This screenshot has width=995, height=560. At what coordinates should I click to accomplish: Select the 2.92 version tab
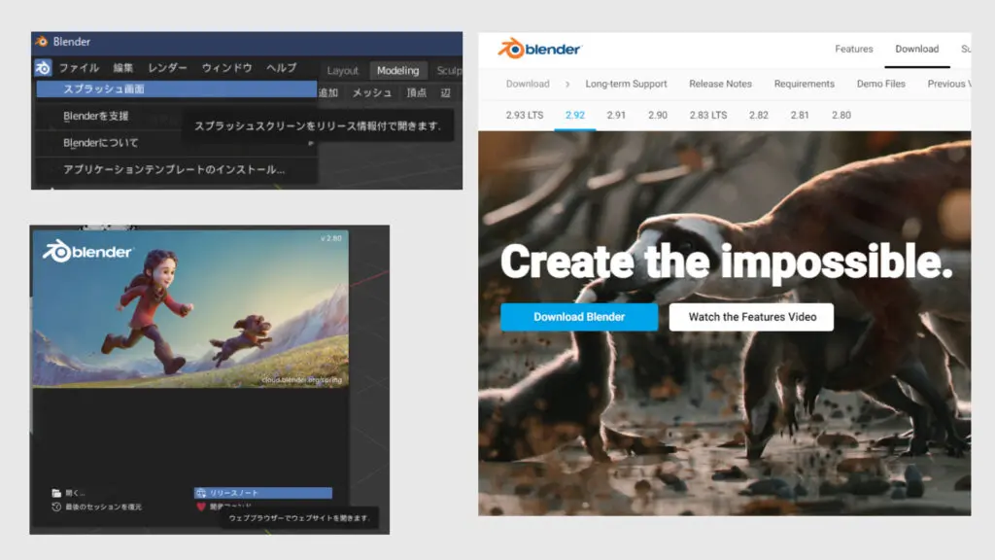point(575,115)
